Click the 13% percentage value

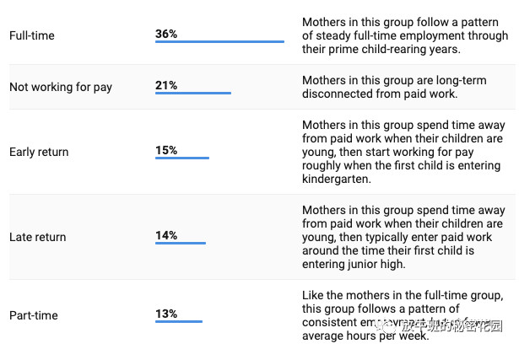click(x=166, y=314)
